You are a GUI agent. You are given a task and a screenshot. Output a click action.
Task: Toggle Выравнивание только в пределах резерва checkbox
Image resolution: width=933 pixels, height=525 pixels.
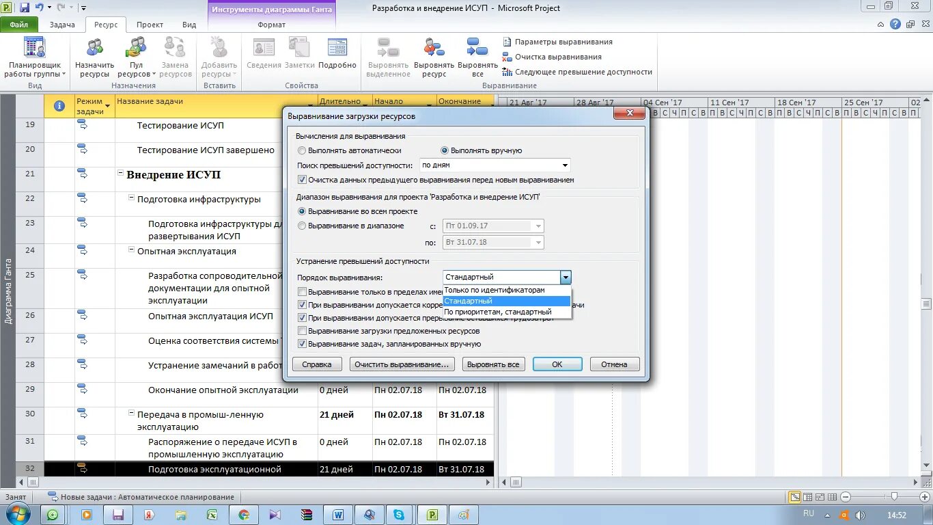click(303, 292)
